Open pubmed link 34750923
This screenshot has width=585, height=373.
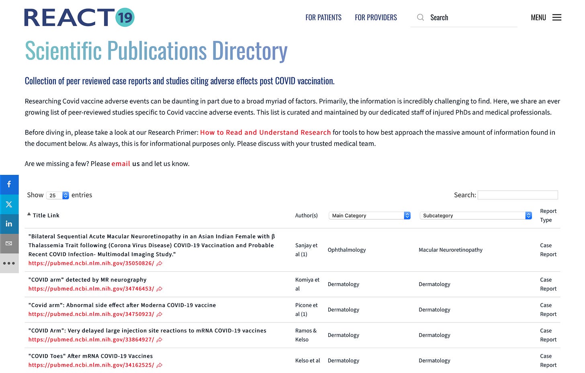tap(91, 314)
